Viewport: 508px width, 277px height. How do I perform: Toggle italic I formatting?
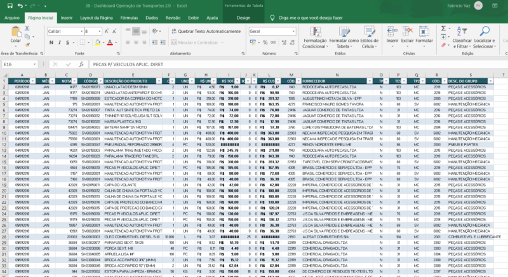(x=59, y=43)
